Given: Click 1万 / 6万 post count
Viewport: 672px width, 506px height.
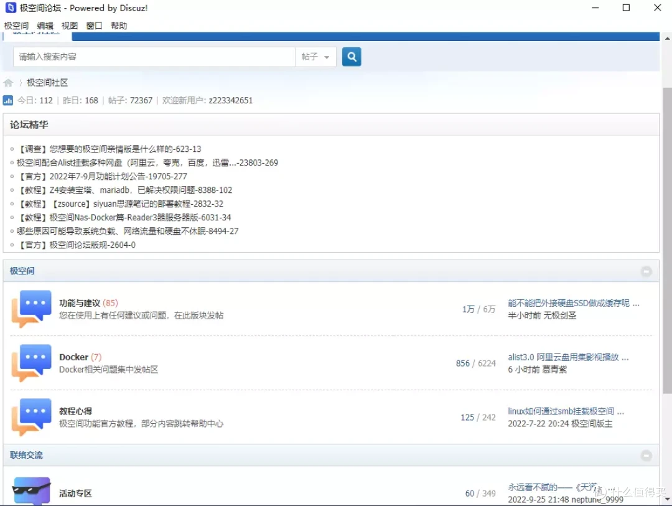Looking at the screenshot, I should pos(478,309).
